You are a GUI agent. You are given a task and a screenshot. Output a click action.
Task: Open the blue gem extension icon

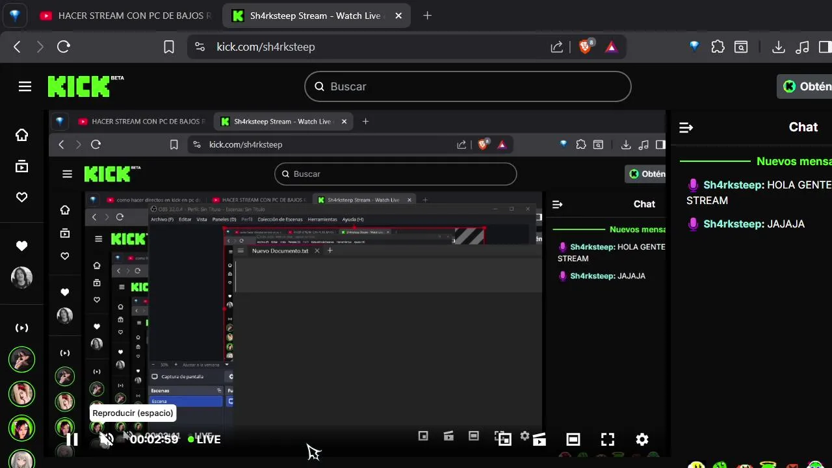(x=694, y=47)
